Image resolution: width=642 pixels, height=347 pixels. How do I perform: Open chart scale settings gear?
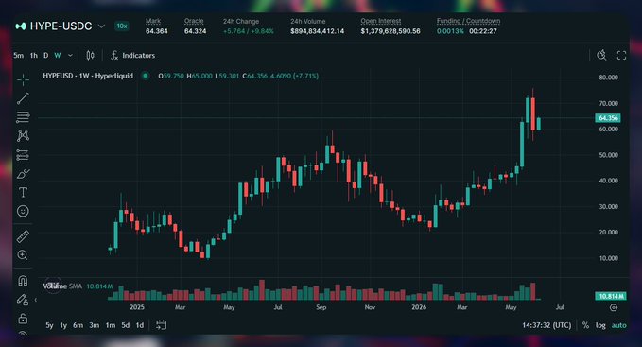coord(614,307)
